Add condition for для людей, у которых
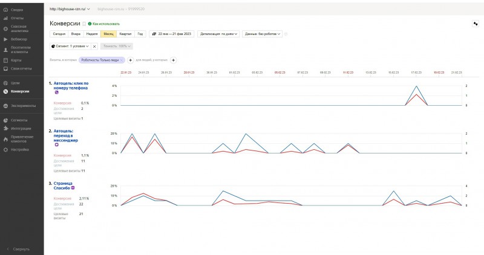 pyautogui.click(x=174, y=60)
